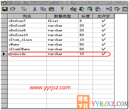Click the 数据类型 column header

click(62, 16)
